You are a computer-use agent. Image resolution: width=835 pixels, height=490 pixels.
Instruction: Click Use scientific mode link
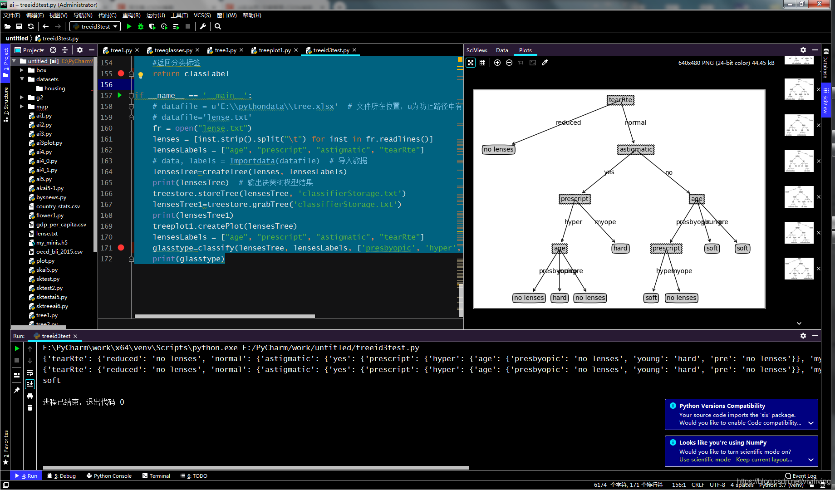point(705,460)
